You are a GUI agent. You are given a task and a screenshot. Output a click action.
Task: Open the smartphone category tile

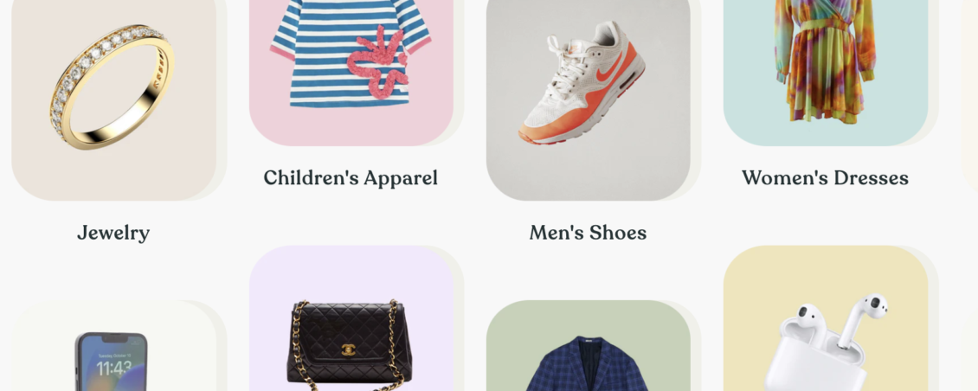pos(113,346)
